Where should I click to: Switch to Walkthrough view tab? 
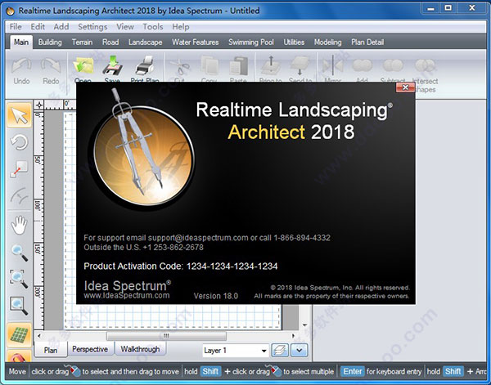click(x=140, y=349)
